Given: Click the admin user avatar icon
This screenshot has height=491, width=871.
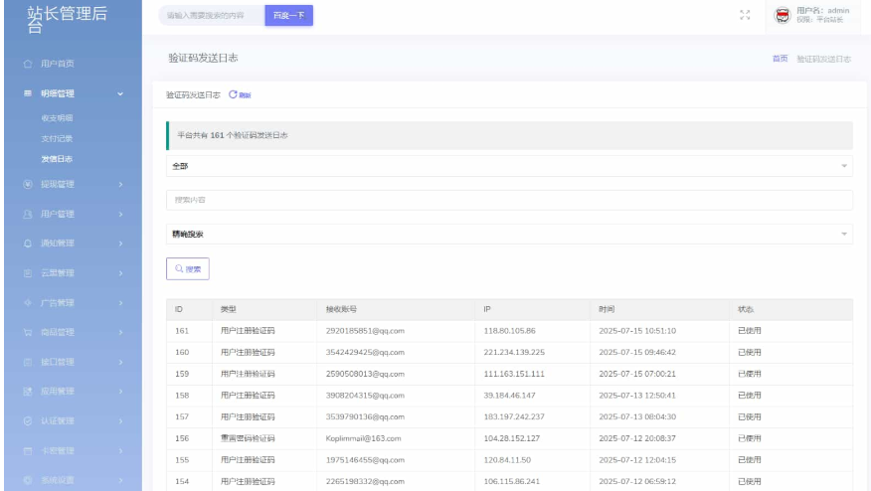Looking at the screenshot, I should tap(782, 15).
